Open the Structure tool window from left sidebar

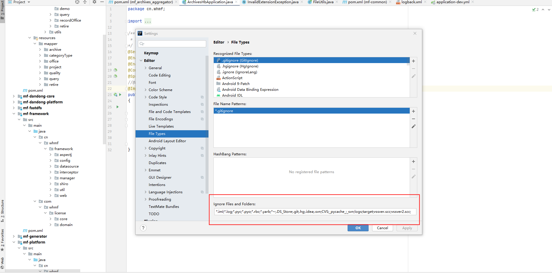(2, 213)
